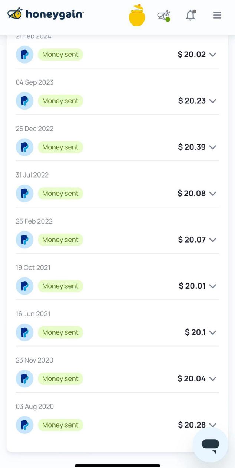Click Money sent badge for 23 Nov 2020
Viewport: 235px width, 468px height.
(x=60, y=378)
